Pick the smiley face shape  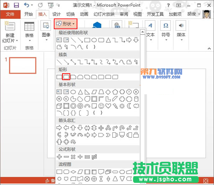[101, 106]
